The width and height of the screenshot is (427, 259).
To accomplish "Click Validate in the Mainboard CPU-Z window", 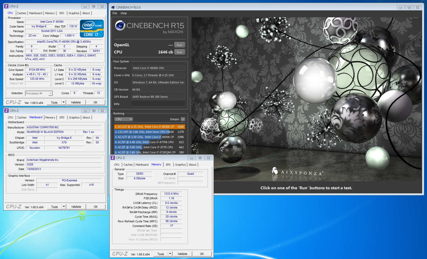I will (x=76, y=207).
